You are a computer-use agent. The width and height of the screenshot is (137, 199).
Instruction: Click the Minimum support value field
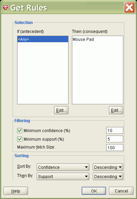tap(115, 139)
